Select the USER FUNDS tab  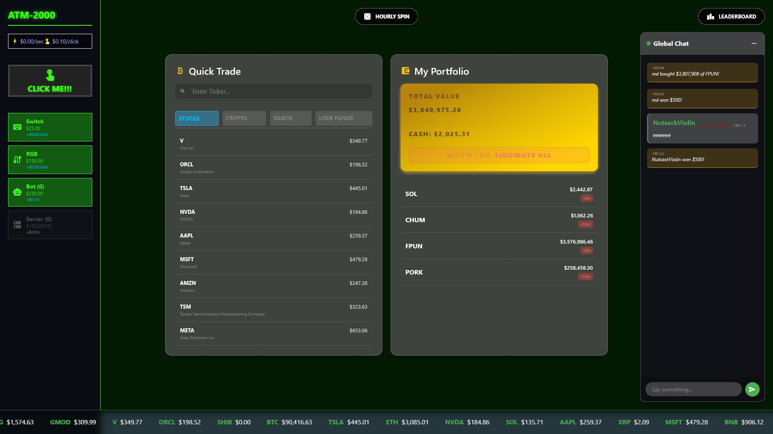pyautogui.click(x=343, y=119)
